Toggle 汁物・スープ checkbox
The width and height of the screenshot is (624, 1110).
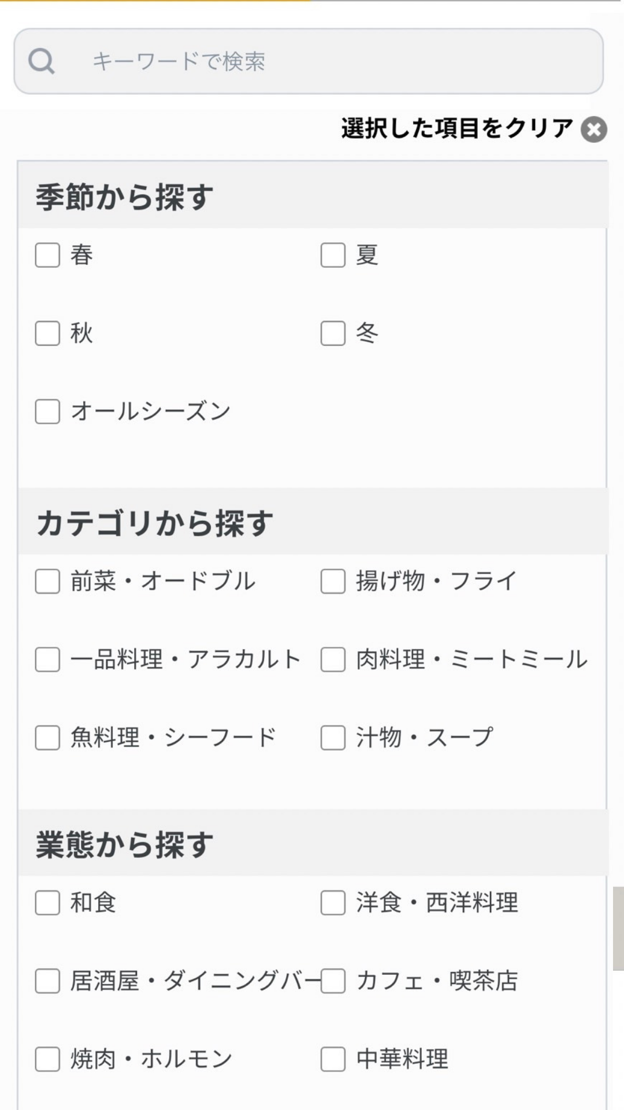click(333, 738)
